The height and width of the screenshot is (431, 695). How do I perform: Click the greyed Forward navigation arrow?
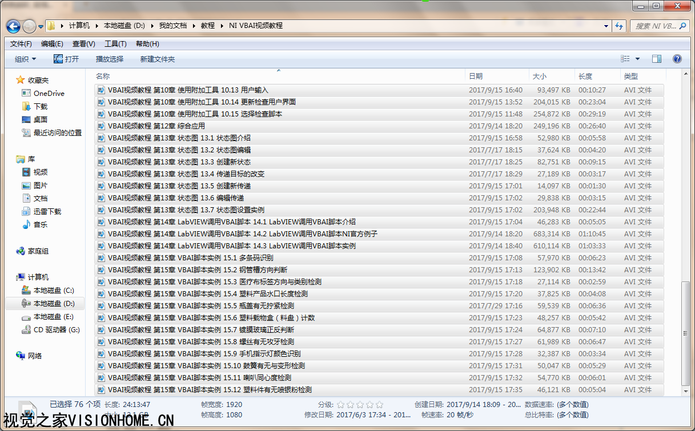(x=29, y=26)
